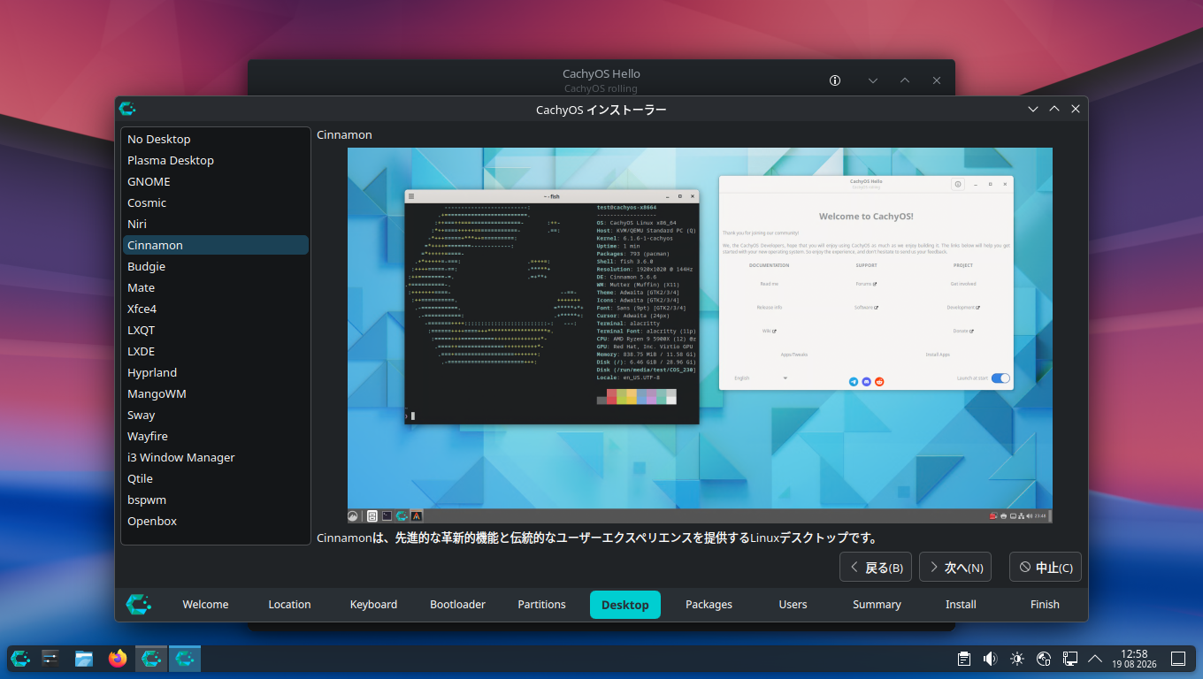Click the display configuration tray icon
Screen dimensions: 1203x679
coord(1069,659)
